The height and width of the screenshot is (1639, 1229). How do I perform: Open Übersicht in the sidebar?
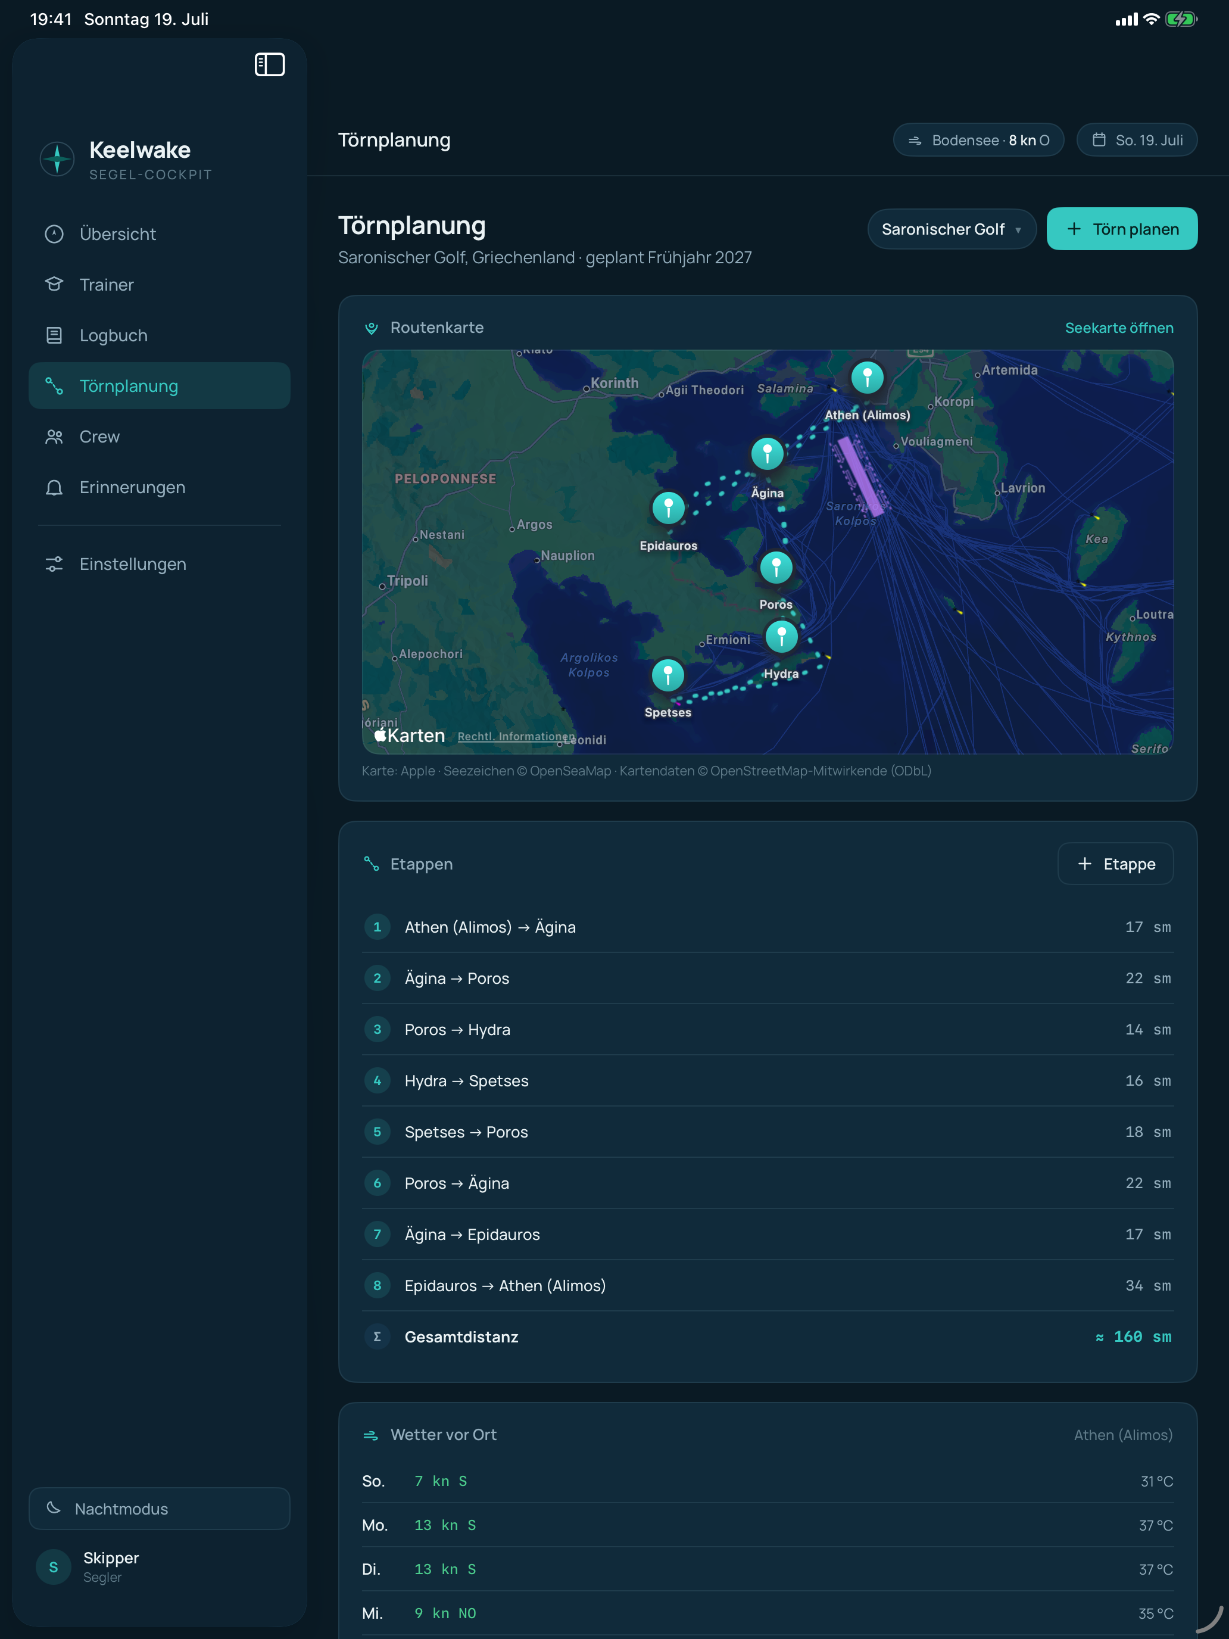(x=159, y=234)
